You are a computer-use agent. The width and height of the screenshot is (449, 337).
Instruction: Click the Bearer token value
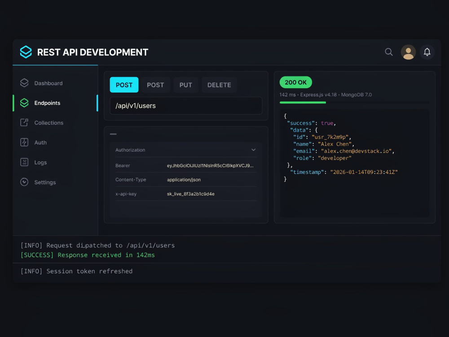pos(210,166)
